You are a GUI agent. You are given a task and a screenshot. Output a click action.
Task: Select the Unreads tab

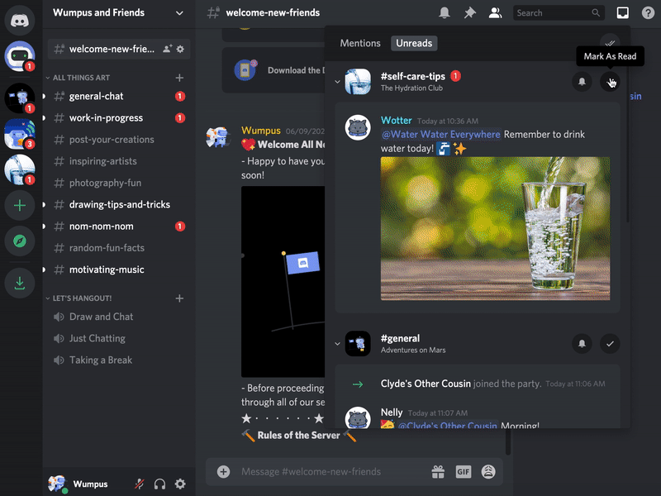(413, 43)
